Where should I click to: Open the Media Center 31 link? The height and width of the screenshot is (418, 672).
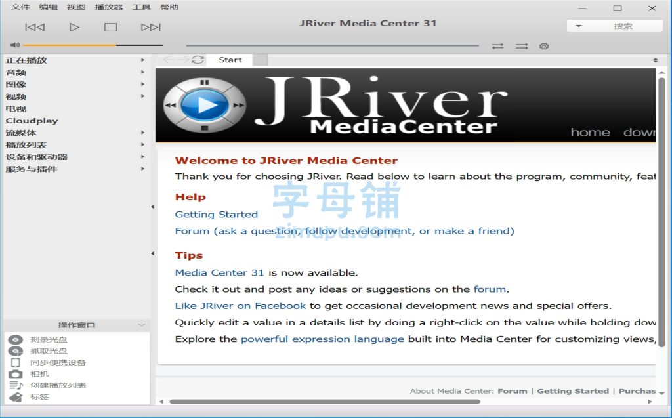pyautogui.click(x=219, y=273)
